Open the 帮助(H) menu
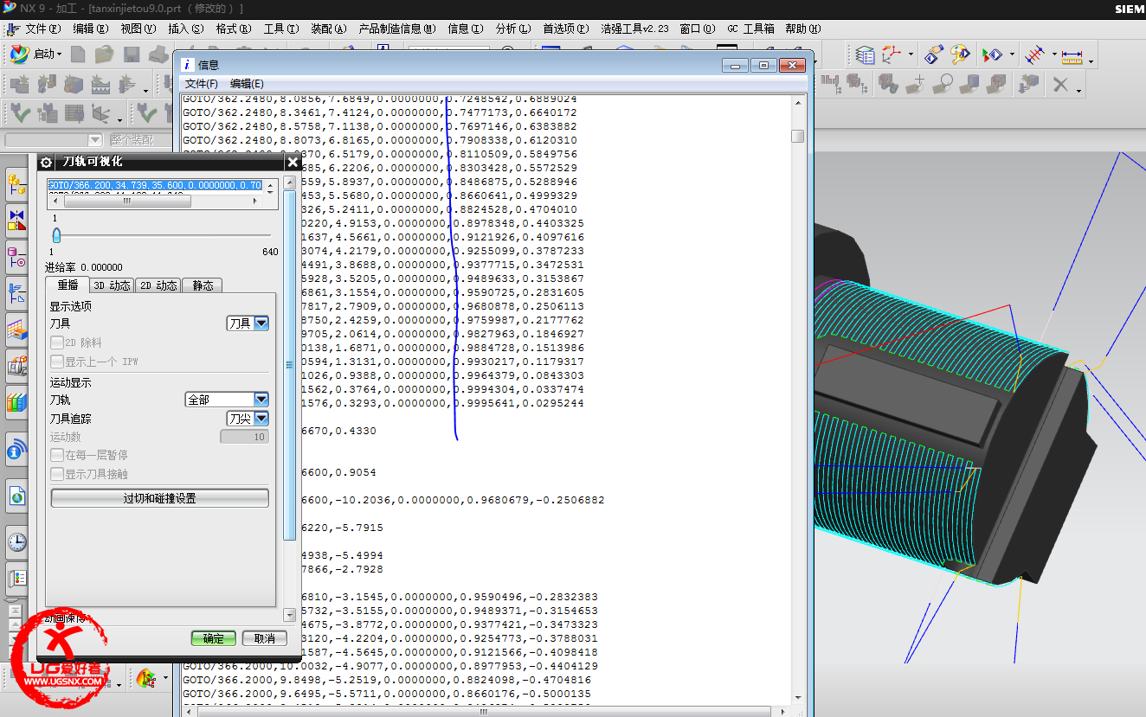 click(802, 29)
